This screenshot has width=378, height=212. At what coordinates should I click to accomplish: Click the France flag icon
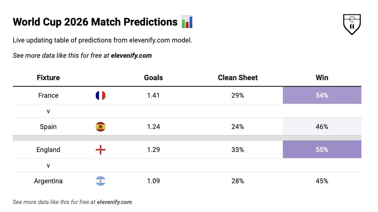pos(101,95)
